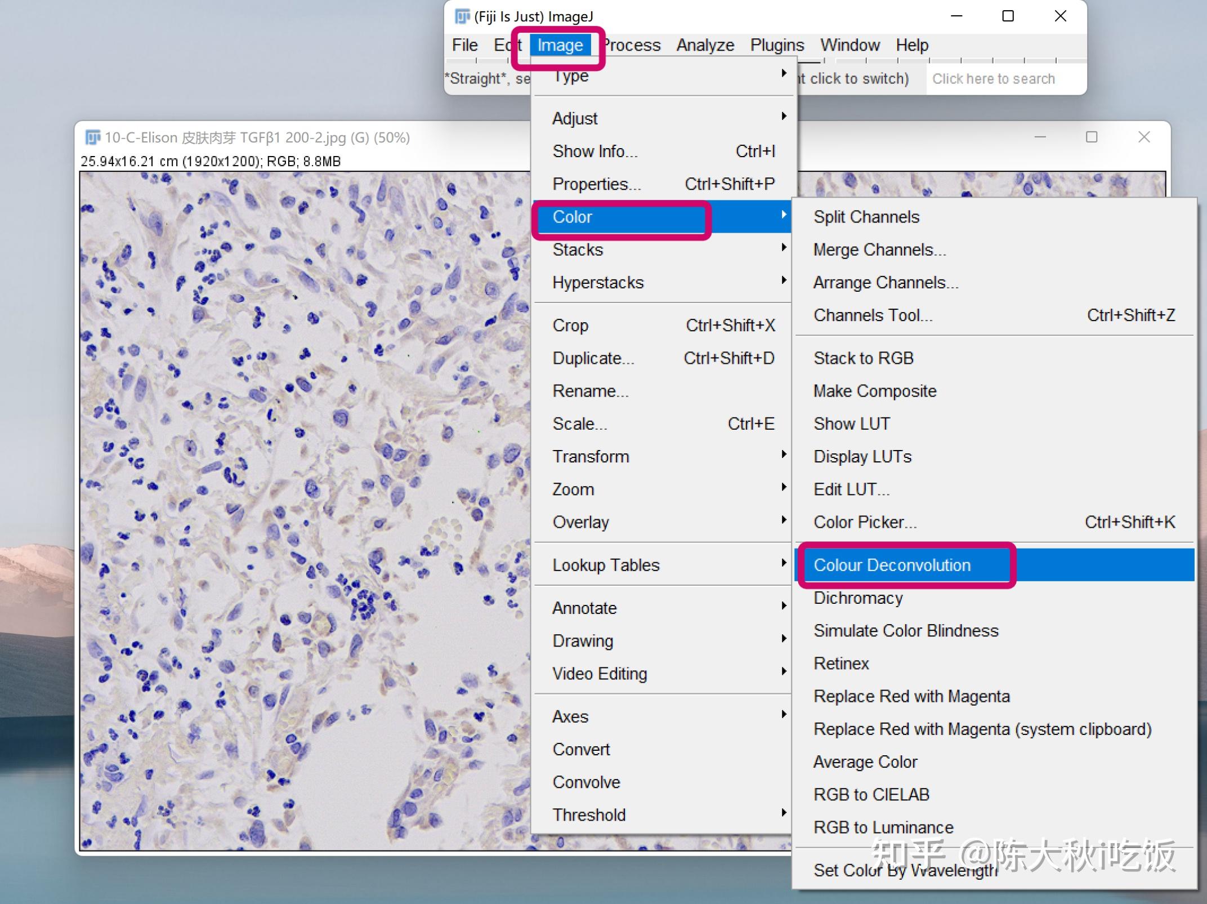Click the image window's Fiji icon
The width and height of the screenshot is (1207, 904).
(x=92, y=137)
